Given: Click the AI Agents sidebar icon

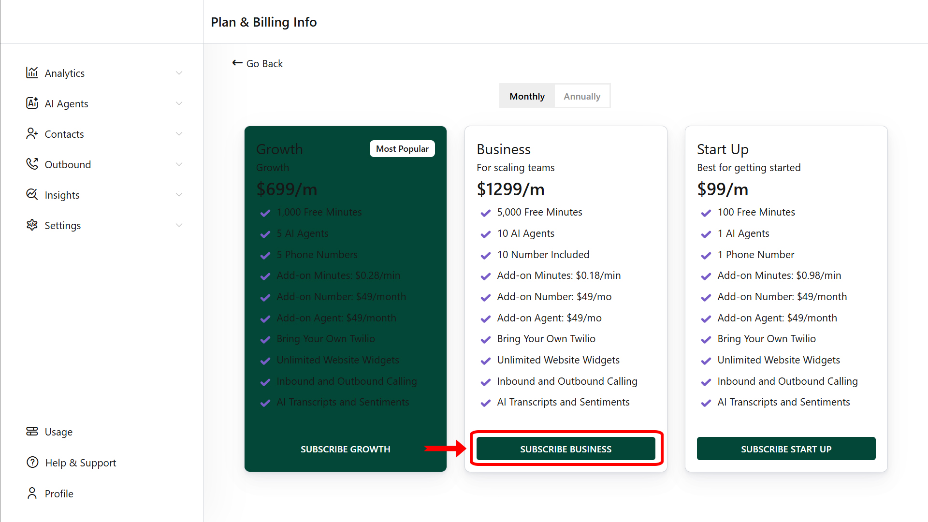Looking at the screenshot, I should 32,103.
